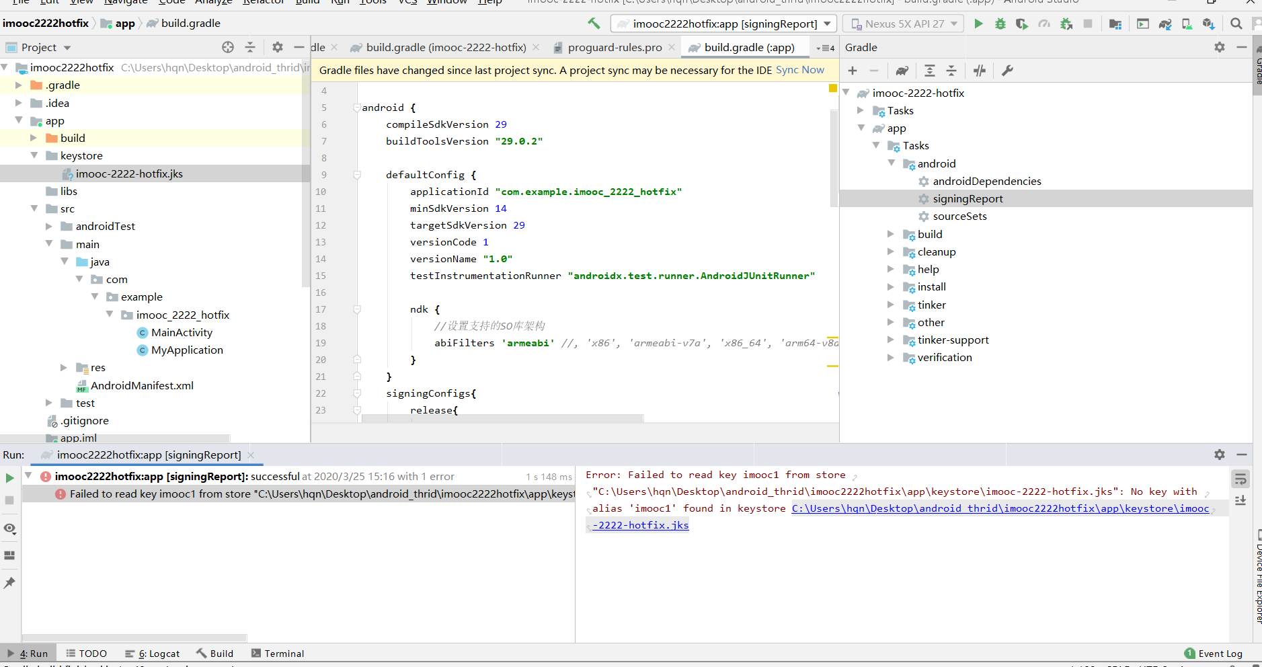Open the TODO tool window tab
The image size is (1262, 667).
pos(87,654)
